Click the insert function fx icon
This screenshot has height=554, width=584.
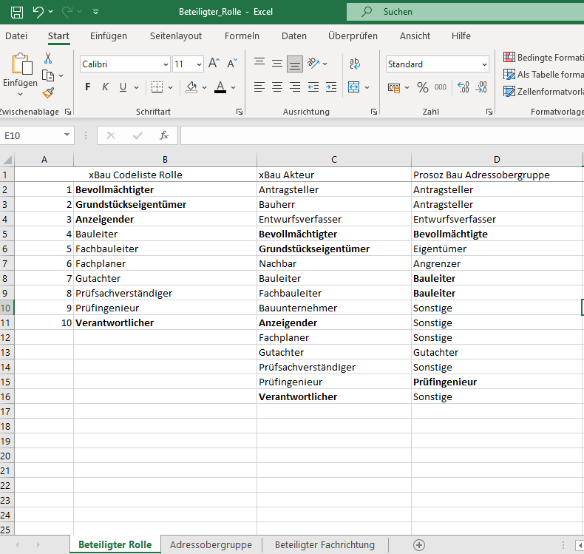pos(164,135)
